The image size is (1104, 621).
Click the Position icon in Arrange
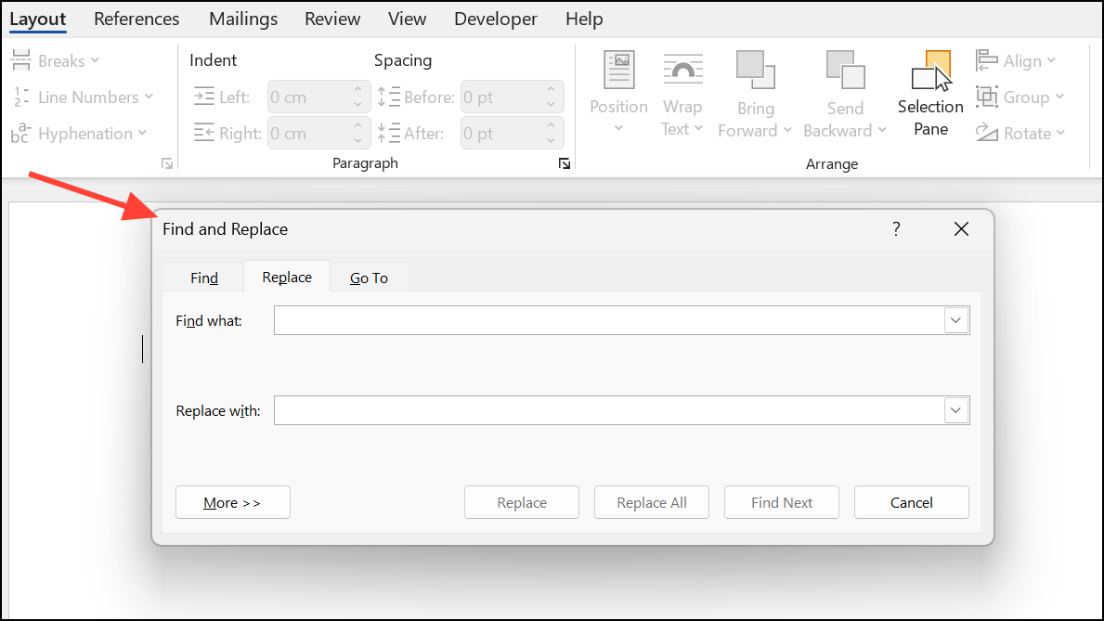618,71
